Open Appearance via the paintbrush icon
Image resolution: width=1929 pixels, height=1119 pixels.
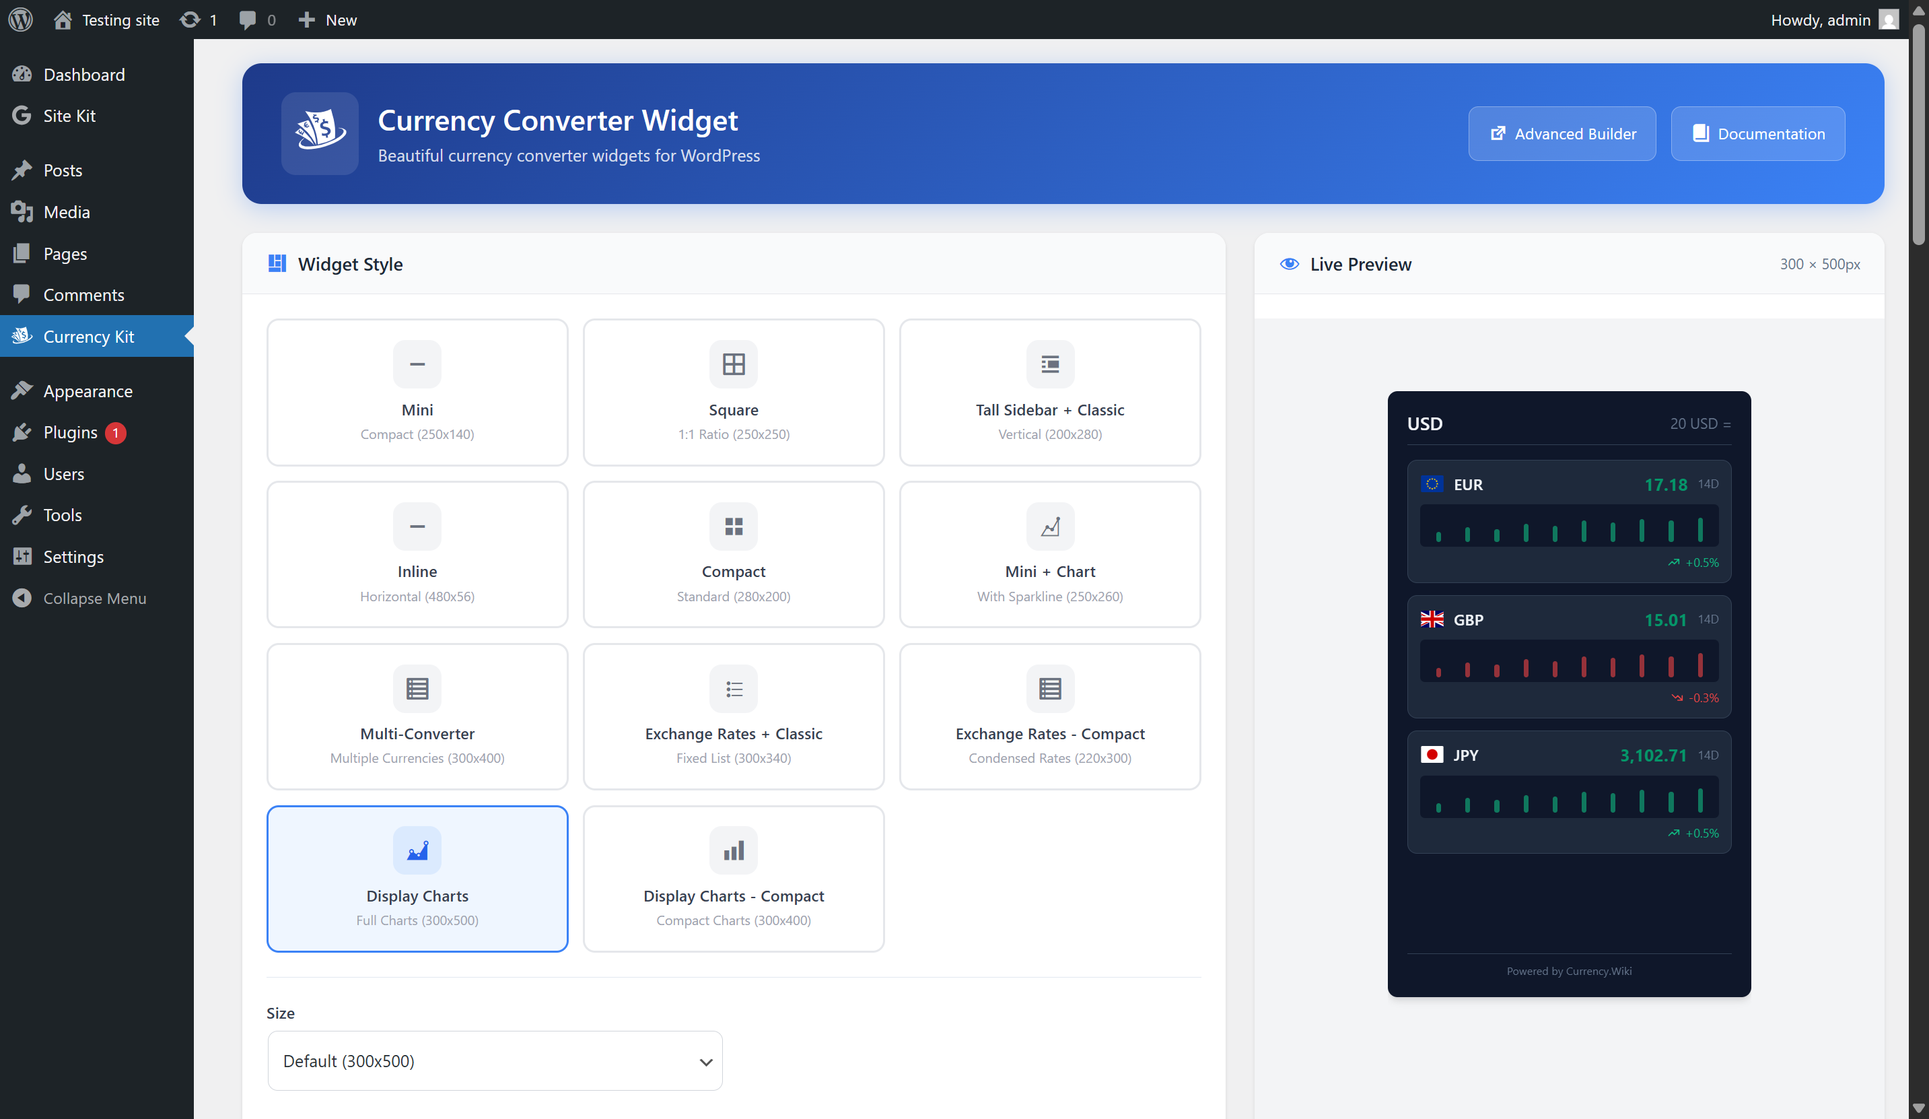tap(22, 390)
